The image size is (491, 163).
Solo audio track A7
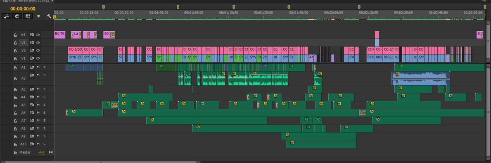pyautogui.click(x=45, y=121)
